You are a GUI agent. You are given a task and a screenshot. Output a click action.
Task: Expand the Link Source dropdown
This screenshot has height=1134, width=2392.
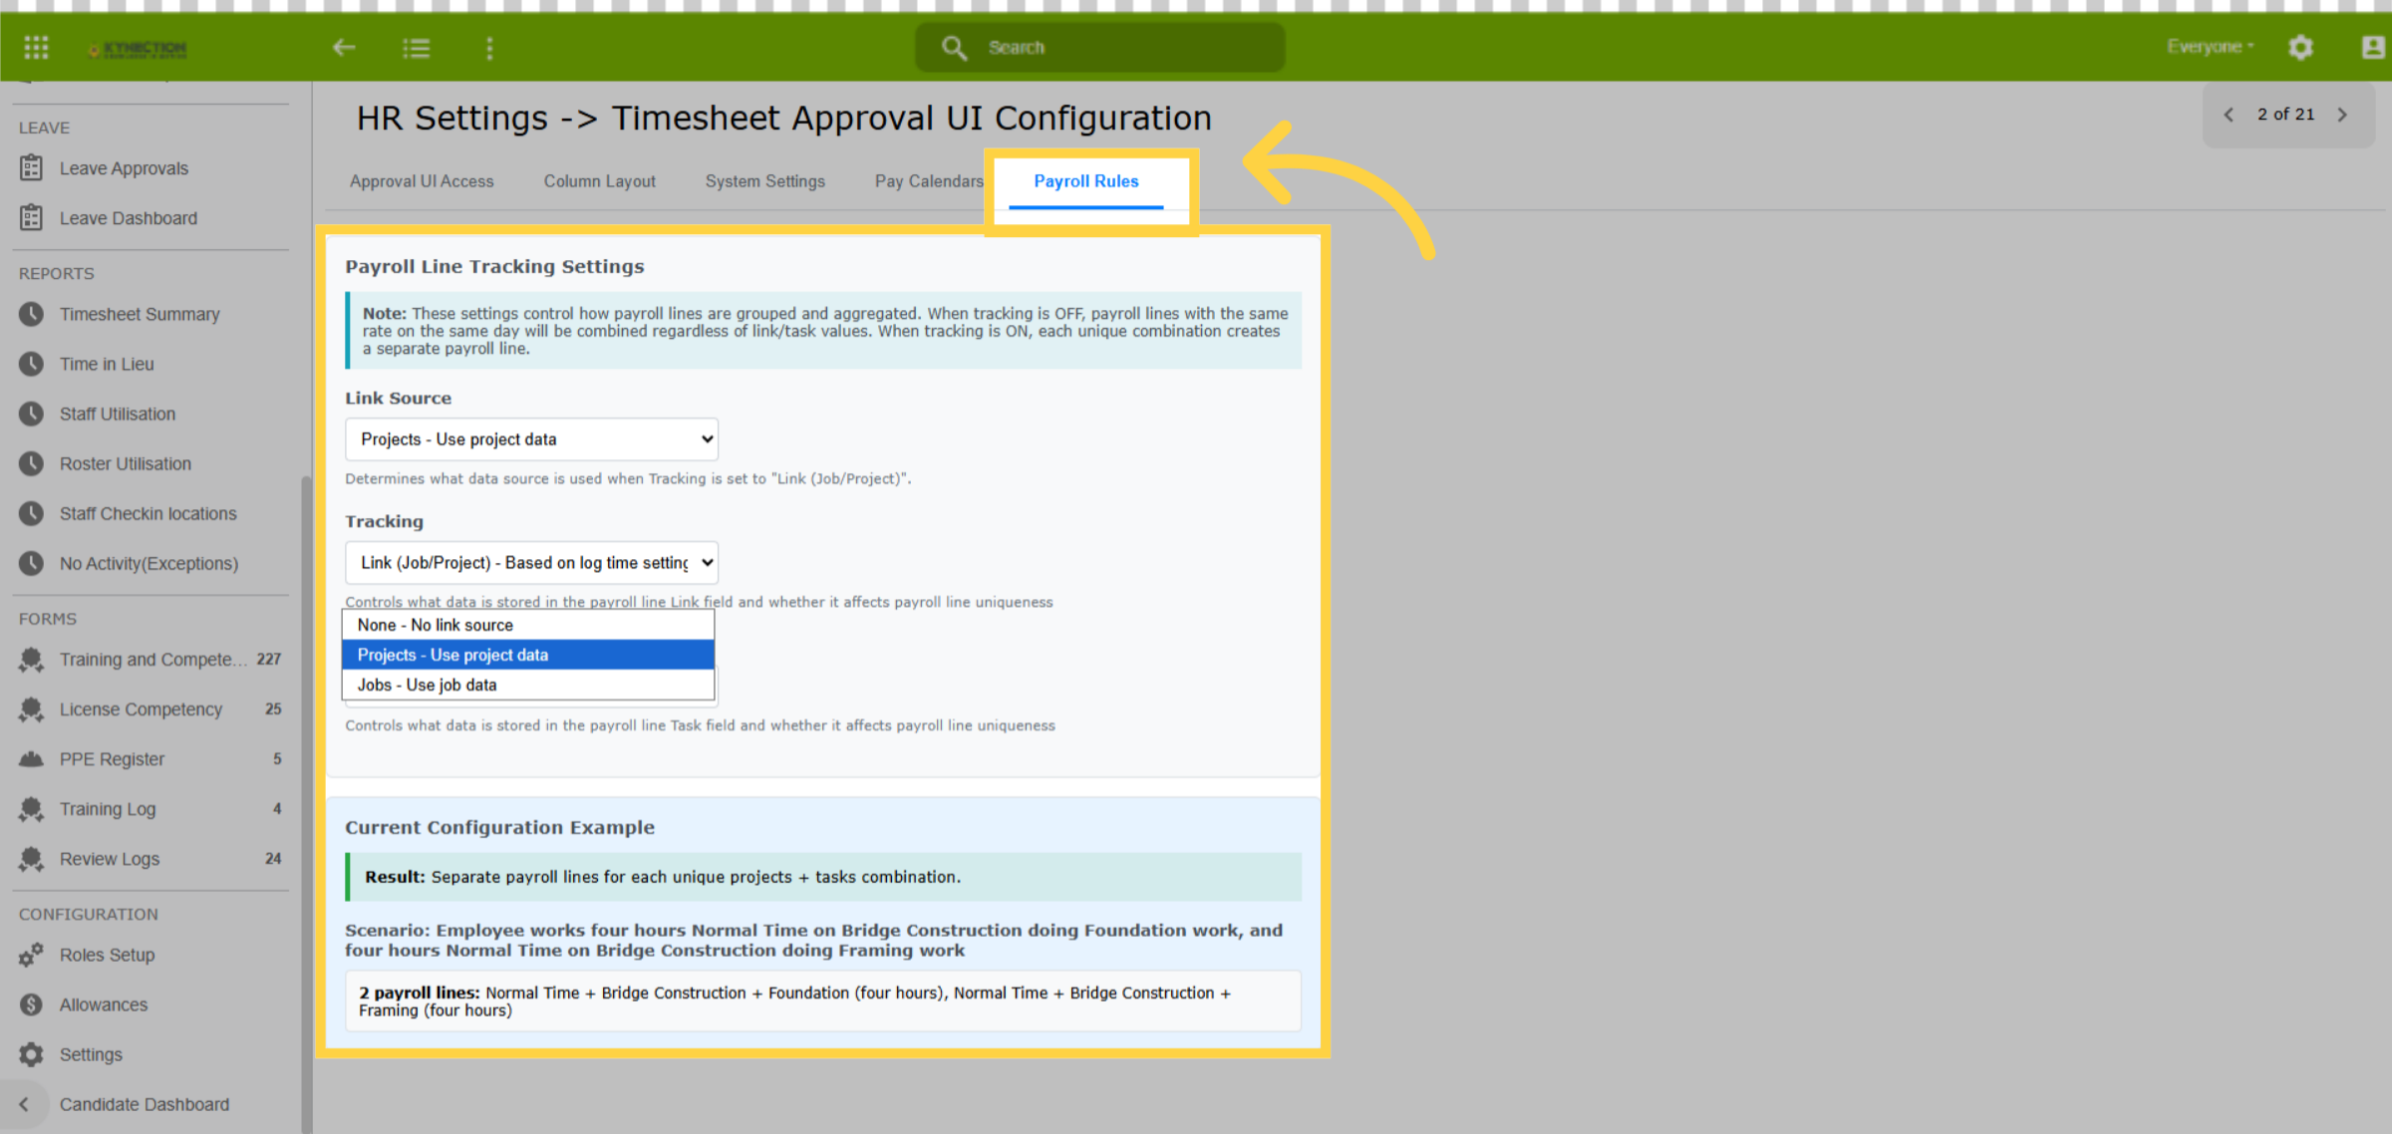[x=531, y=439]
